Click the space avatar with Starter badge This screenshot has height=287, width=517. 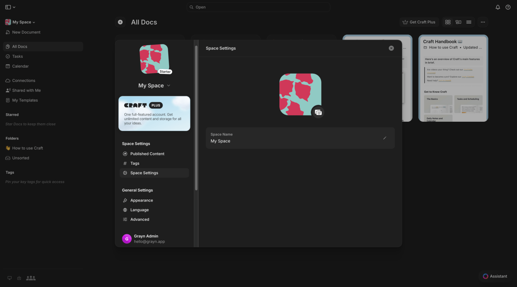(155, 59)
